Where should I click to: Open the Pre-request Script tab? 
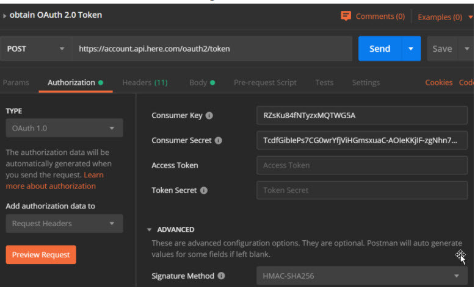click(x=265, y=82)
